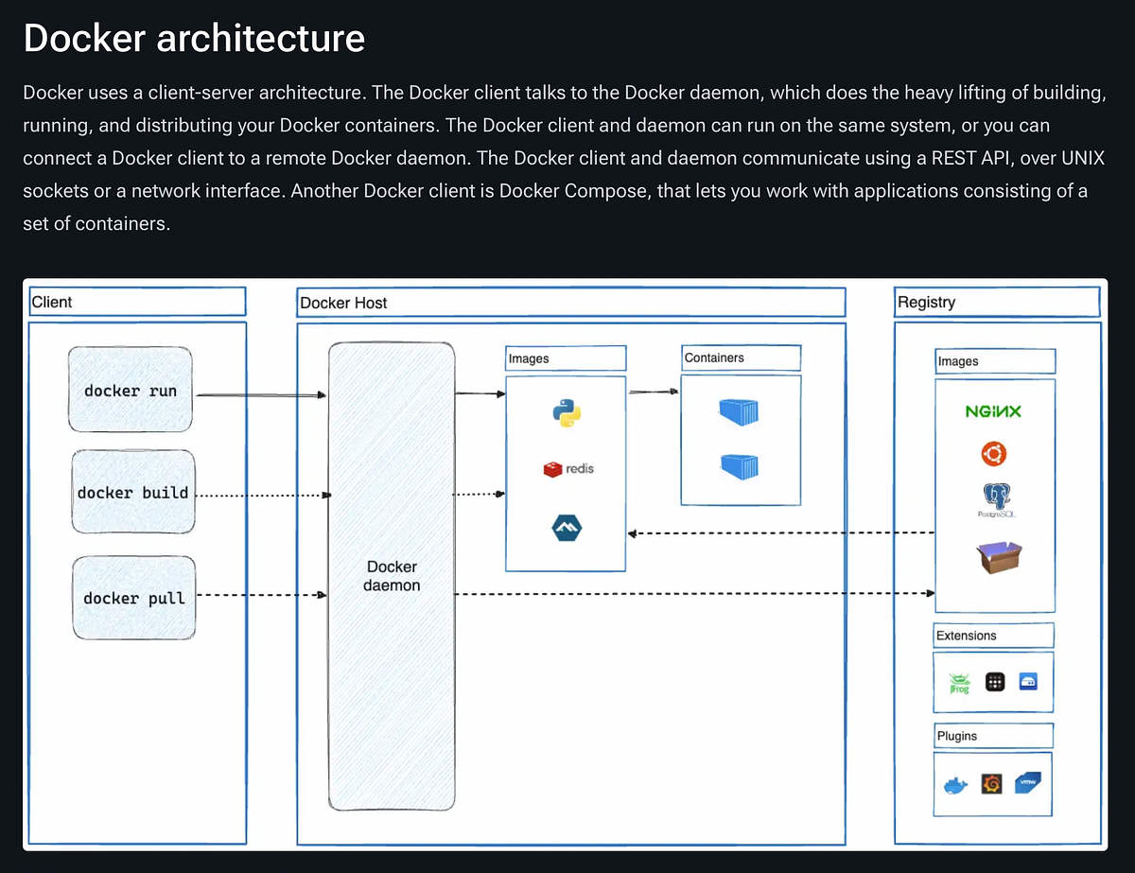Select the JFrog extension icon
1135x873 pixels.
959,681
